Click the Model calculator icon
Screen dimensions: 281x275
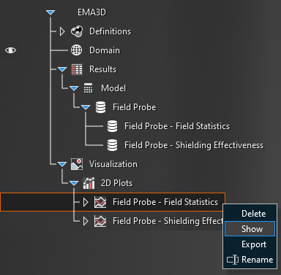(88, 88)
